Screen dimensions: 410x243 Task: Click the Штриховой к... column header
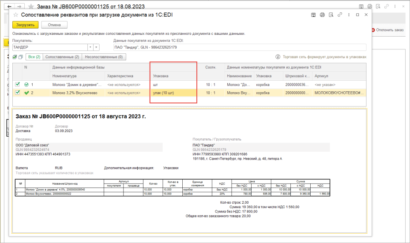tap(297, 76)
